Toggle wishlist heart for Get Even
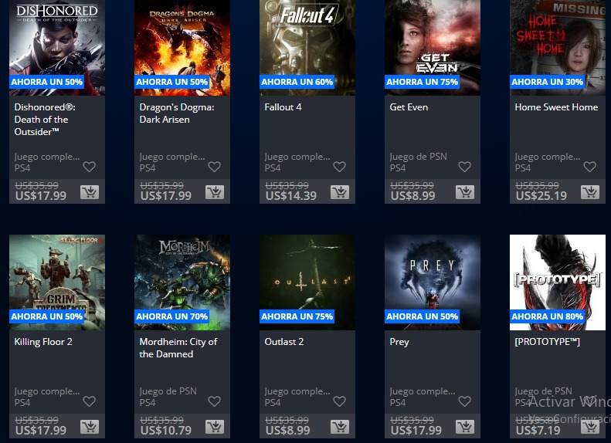 coord(464,167)
